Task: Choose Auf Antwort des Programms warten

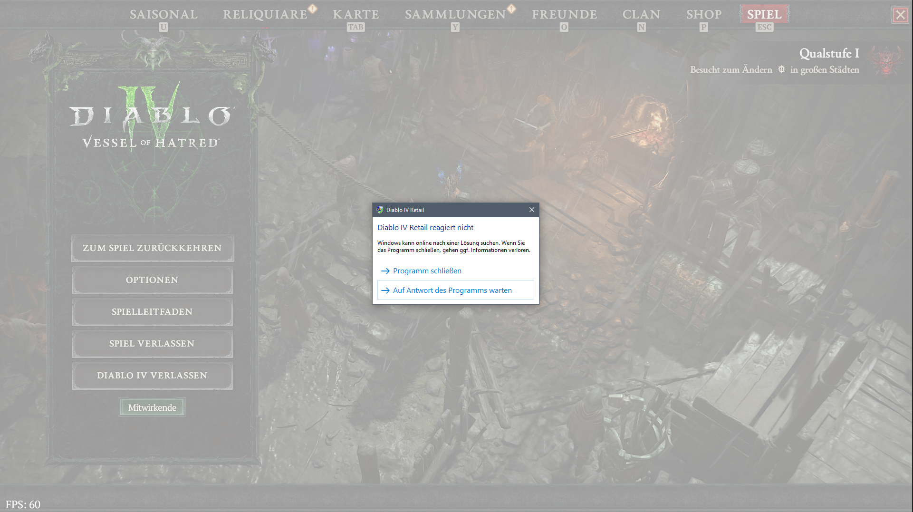Action: [x=455, y=290]
